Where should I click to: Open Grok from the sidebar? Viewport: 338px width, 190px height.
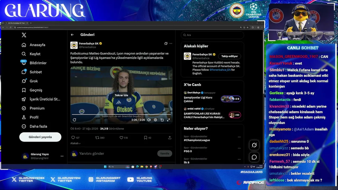point(30,81)
